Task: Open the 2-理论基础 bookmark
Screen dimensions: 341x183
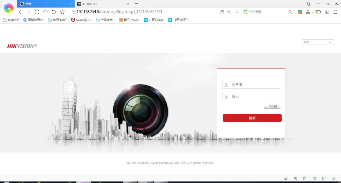Action: pyautogui.click(x=154, y=20)
